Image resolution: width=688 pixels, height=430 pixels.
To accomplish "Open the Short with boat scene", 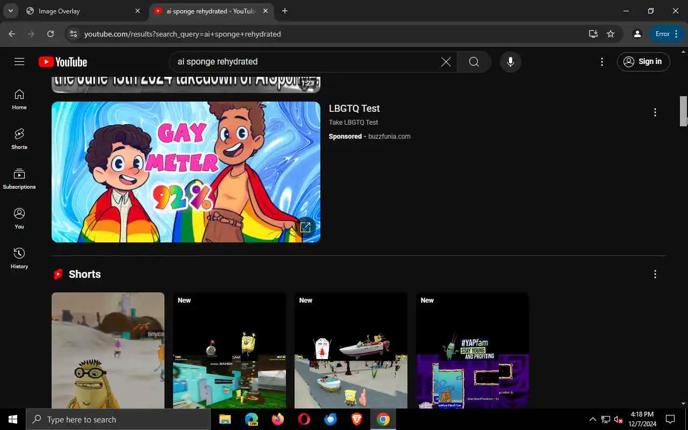I will (x=351, y=350).
